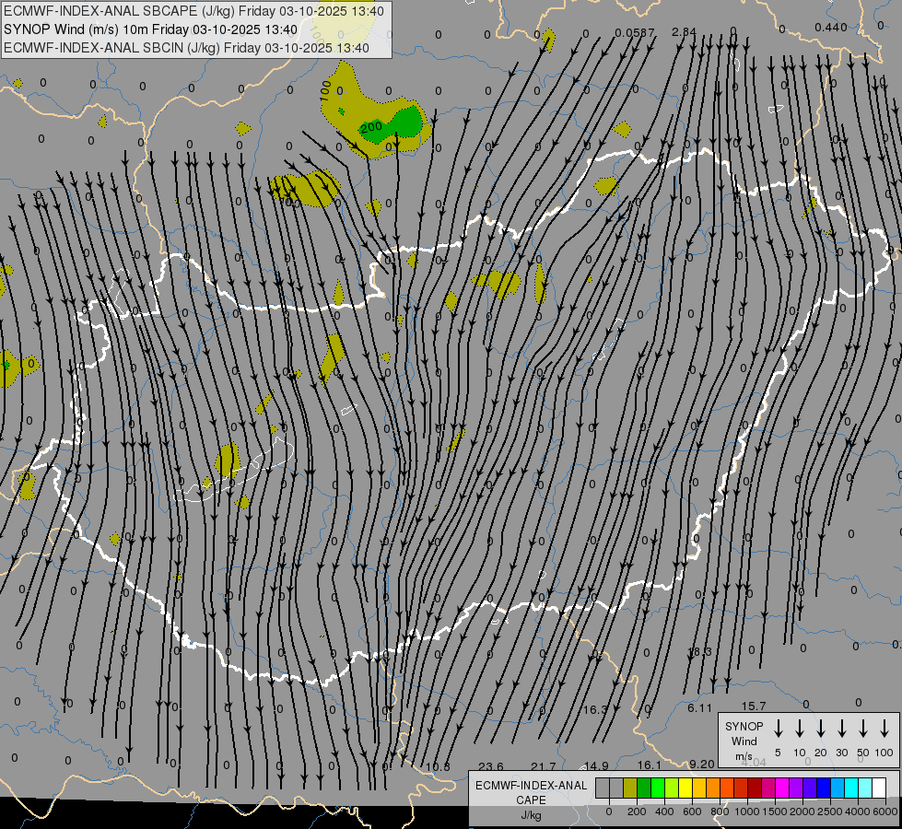Click the 100 contour label on map
The height and width of the screenshot is (829, 902).
tap(325, 90)
